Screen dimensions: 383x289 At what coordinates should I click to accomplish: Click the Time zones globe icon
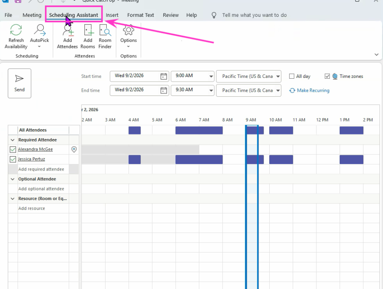point(335,76)
